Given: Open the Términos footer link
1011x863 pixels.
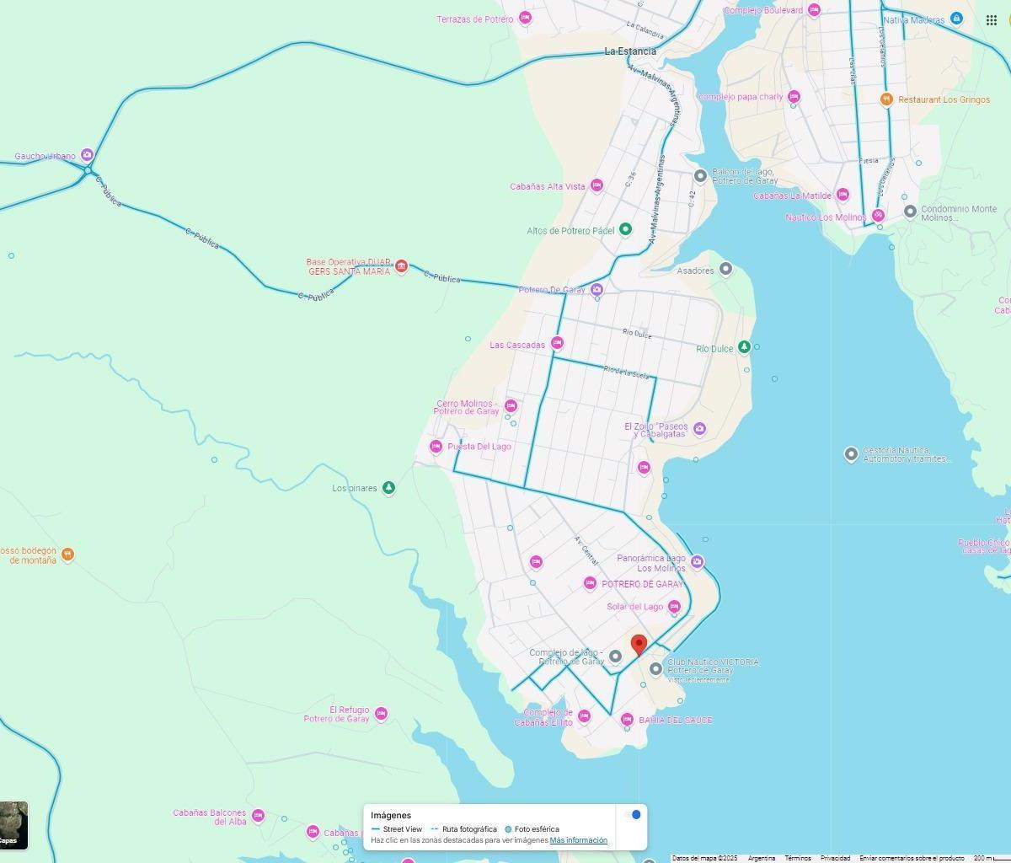Looking at the screenshot, I should (798, 858).
